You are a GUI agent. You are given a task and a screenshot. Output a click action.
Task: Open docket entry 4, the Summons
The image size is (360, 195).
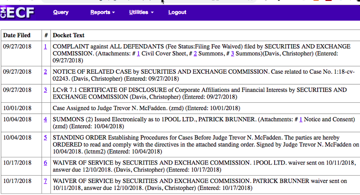tap(45, 119)
